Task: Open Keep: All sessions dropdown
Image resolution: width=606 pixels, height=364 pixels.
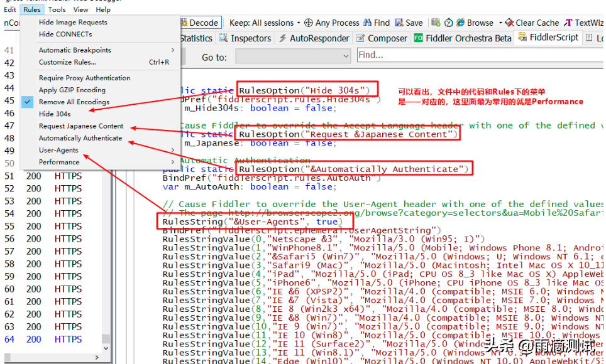Action: (265, 23)
